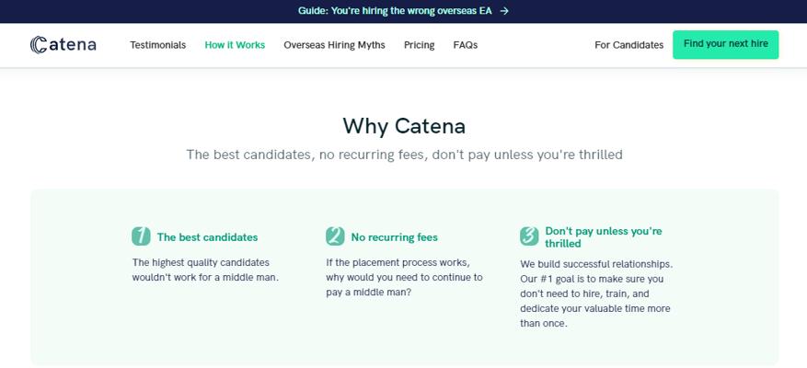Go to Overseas Hiring Myths
The image size is (807, 368).
334,45
